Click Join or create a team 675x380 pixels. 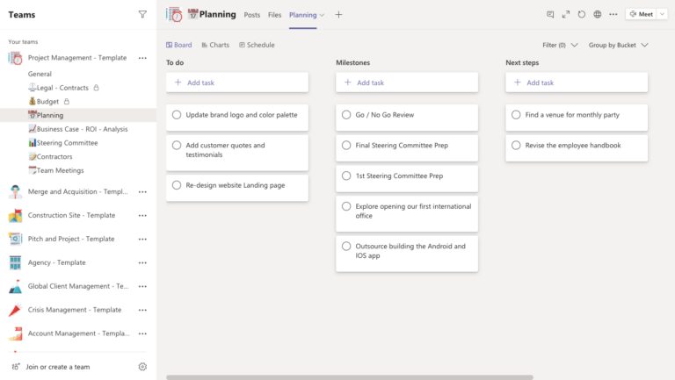[x=57, y=367]
